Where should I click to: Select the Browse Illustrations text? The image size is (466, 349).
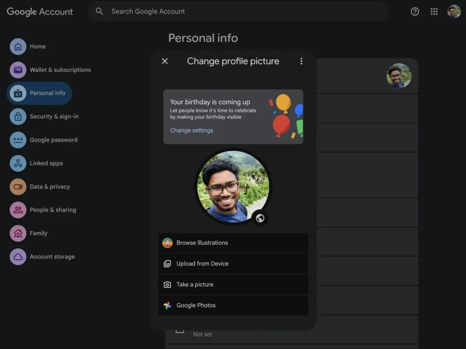(202, 243)
